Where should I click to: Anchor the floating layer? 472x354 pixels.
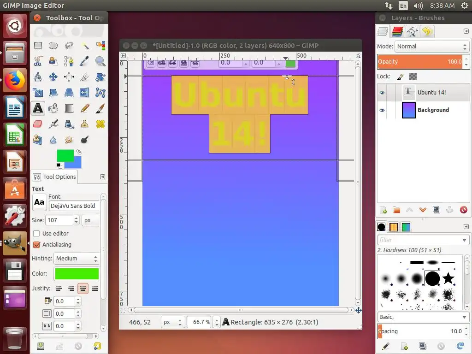coord(450,210)
